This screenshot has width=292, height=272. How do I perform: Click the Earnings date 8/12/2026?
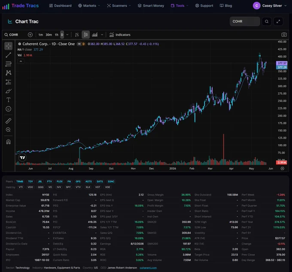(x=137, y=244)
